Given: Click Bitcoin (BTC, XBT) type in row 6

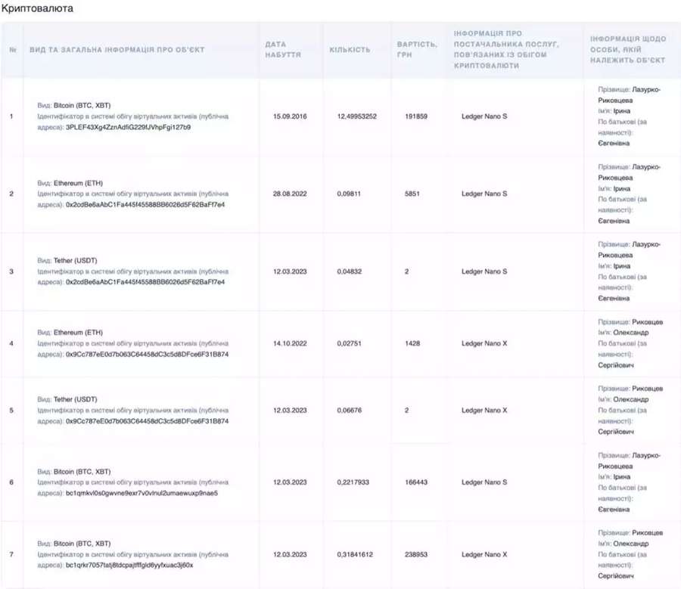Looking at the screenshot, I should tap(82, 471).
